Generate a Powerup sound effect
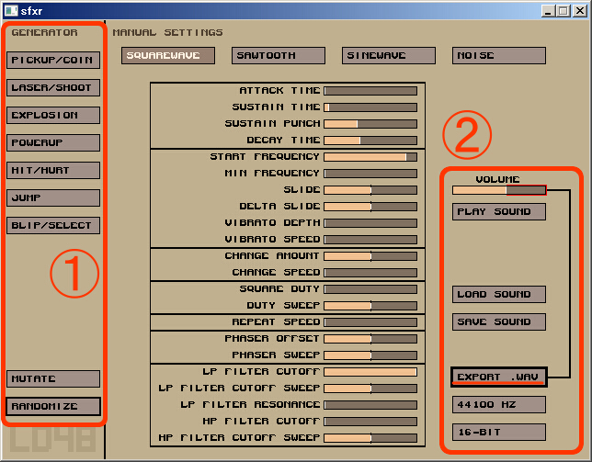 53,143
